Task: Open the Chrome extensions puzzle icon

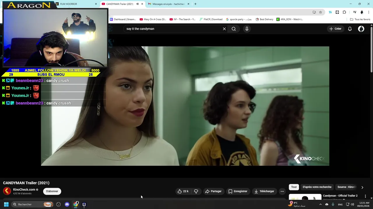Action: click(344, 12)
